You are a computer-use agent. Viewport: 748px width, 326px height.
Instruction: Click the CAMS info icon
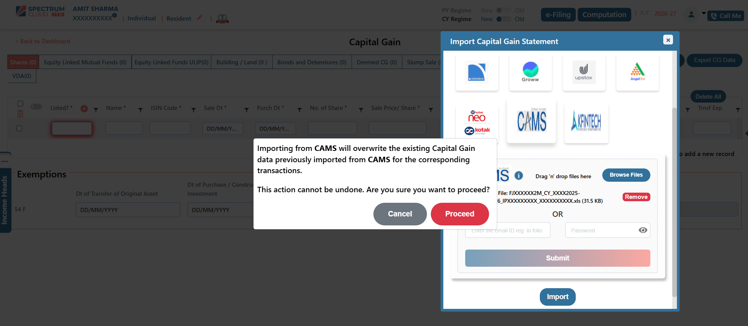pos(519,175)
